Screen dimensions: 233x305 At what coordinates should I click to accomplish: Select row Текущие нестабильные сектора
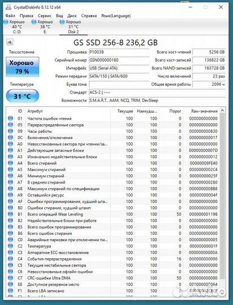tap(113, 265)
